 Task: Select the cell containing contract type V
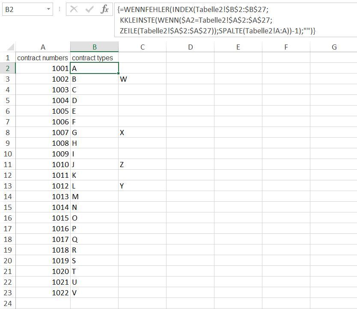94,293
